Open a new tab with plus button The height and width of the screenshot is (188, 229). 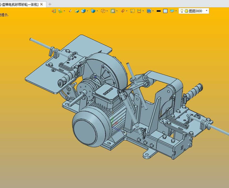click(x=50, y=4)
